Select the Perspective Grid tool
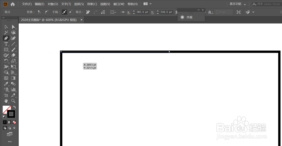 [x=13, y=72]
